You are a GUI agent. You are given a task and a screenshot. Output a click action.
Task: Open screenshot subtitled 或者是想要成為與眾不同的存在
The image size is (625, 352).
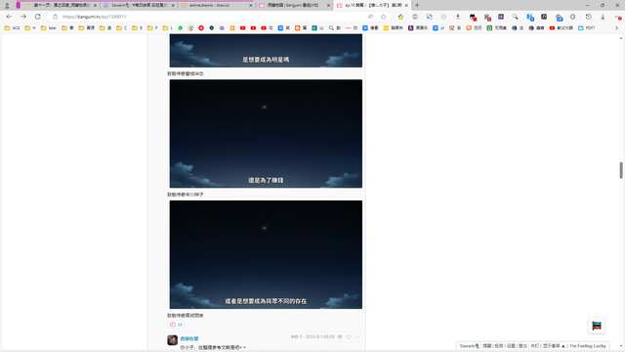pyautogui.click(x=266, y=254)
